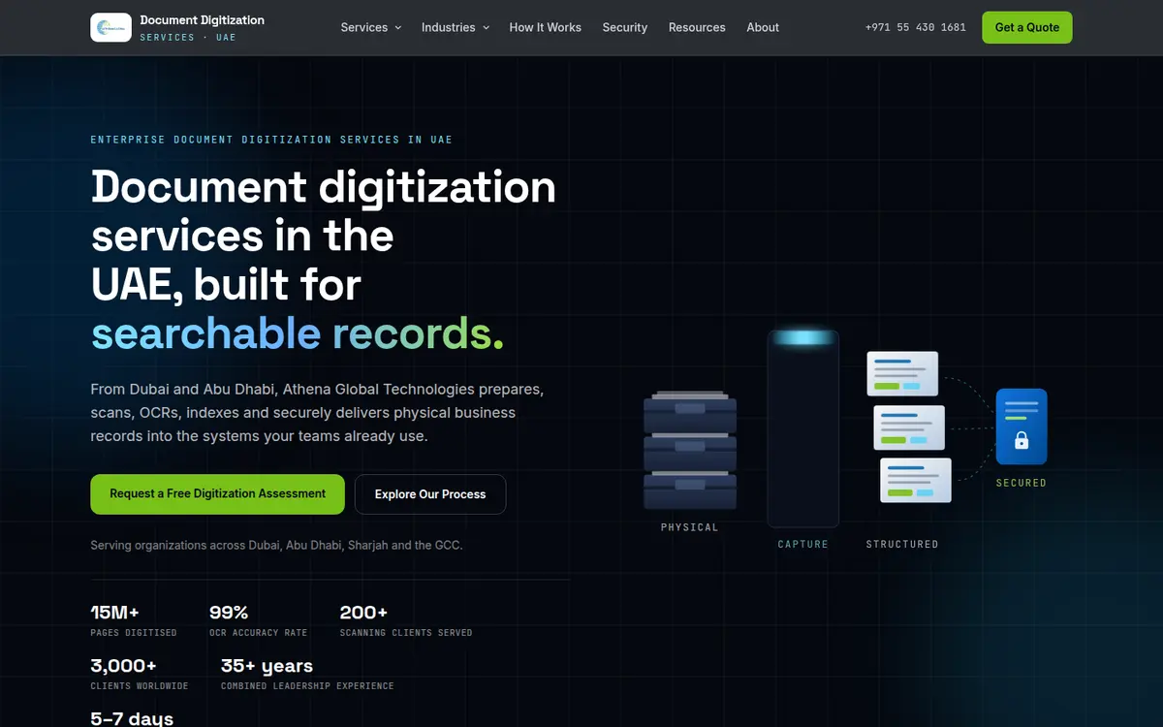Viewport: 1163px width, 727px height.
Task: Click the 'SERVICES · UAE' header subtitle
Action: click(188, 37)
